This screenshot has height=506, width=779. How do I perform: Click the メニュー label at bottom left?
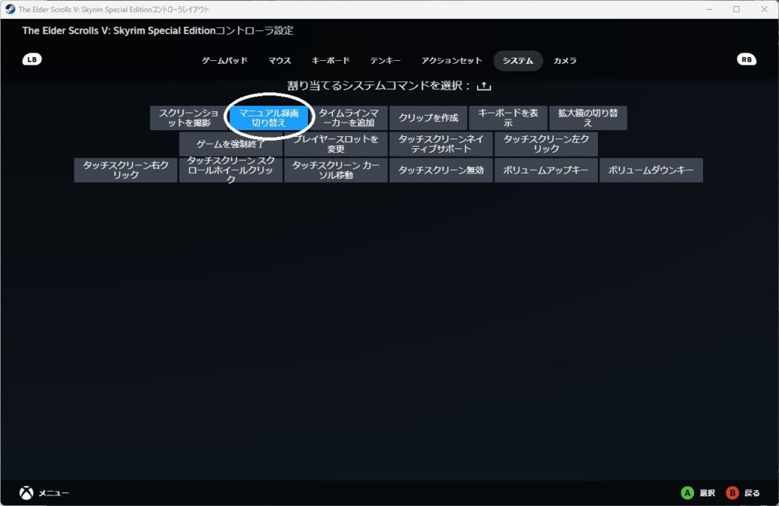pyautogui.click(x=54, y=493)
